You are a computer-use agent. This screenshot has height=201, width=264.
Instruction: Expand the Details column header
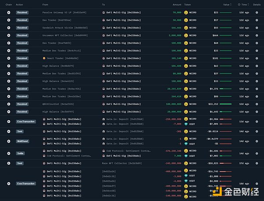[257, 4]
